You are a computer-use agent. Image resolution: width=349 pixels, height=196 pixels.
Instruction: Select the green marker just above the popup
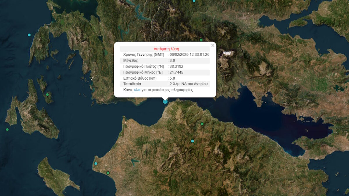tap(201, 40)
